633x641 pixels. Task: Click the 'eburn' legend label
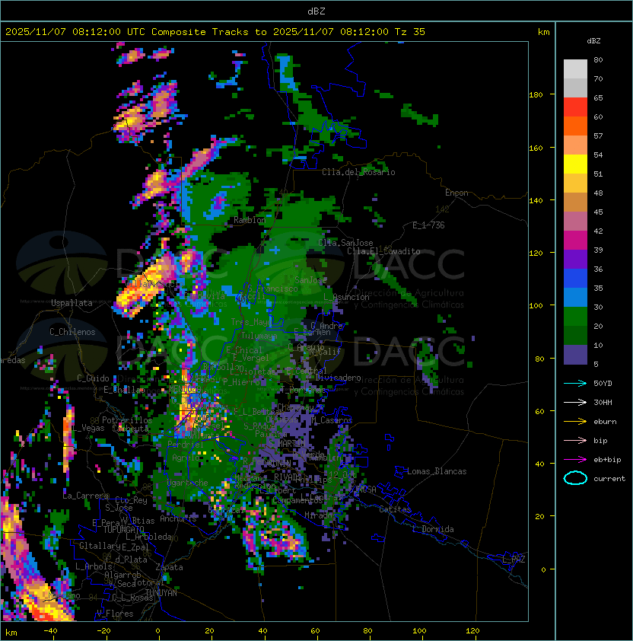click(x=605, y=422)
